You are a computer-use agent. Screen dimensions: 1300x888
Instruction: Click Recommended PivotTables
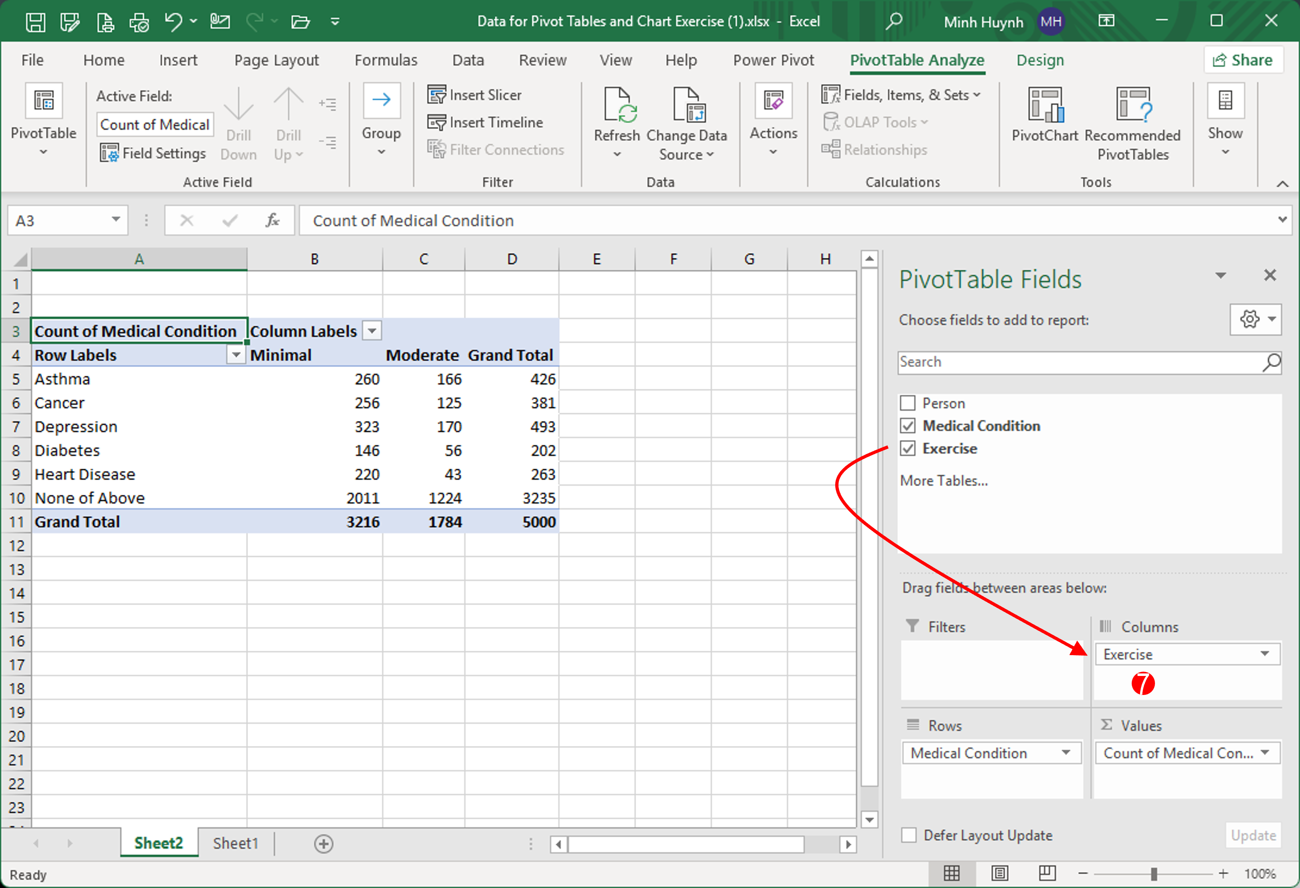(1133, 123)
